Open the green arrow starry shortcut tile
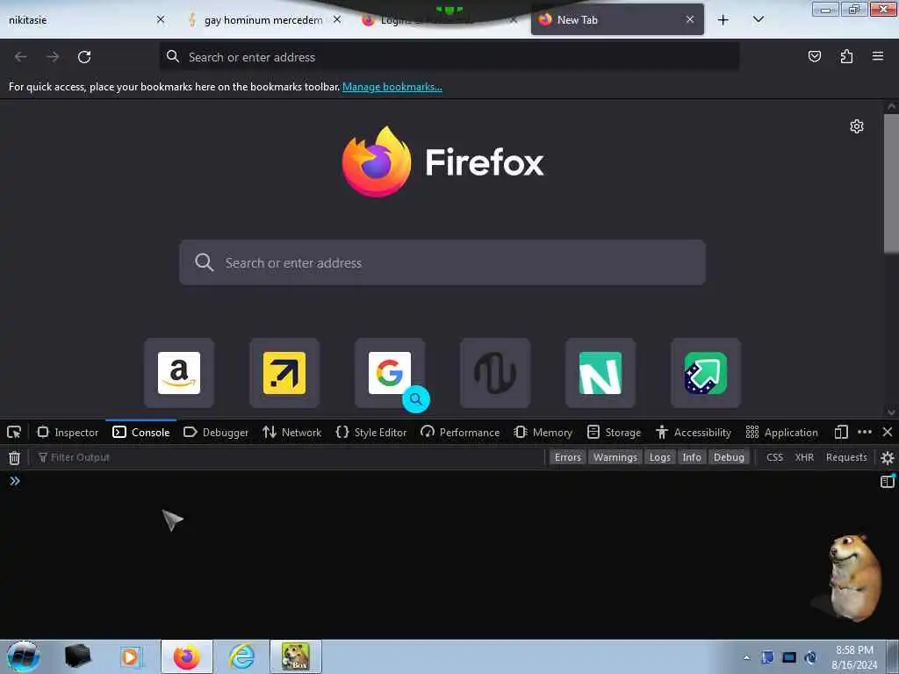The width and height of the screenshot is (899, 674). coord(706,373)
